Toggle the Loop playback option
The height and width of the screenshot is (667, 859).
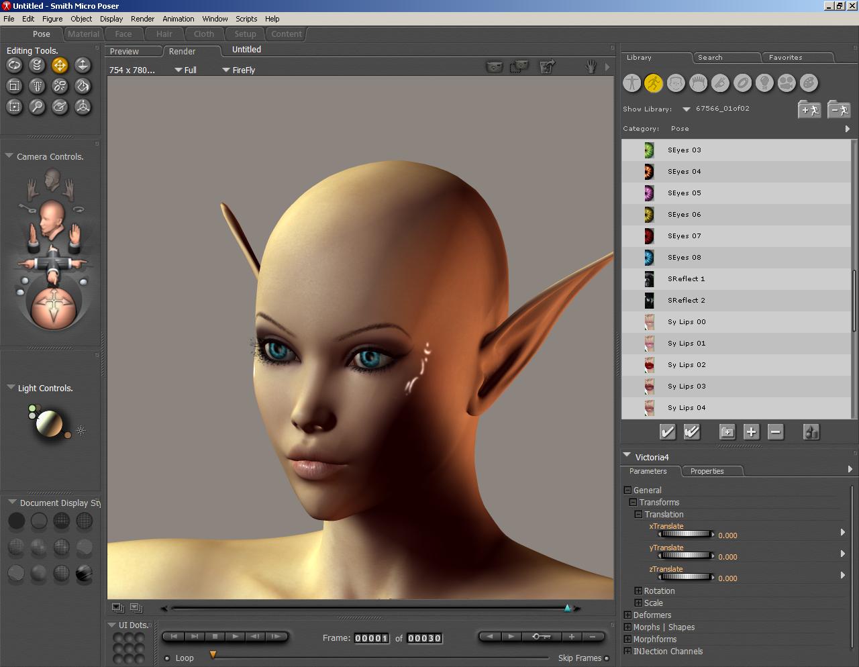(168, 658)
